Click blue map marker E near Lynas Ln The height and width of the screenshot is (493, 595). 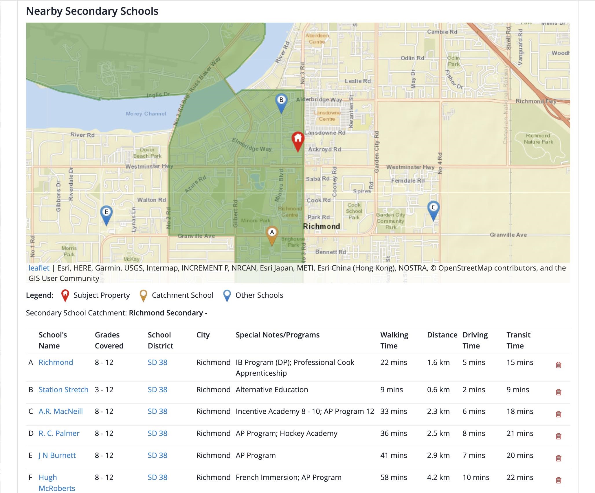pos(106,214)
